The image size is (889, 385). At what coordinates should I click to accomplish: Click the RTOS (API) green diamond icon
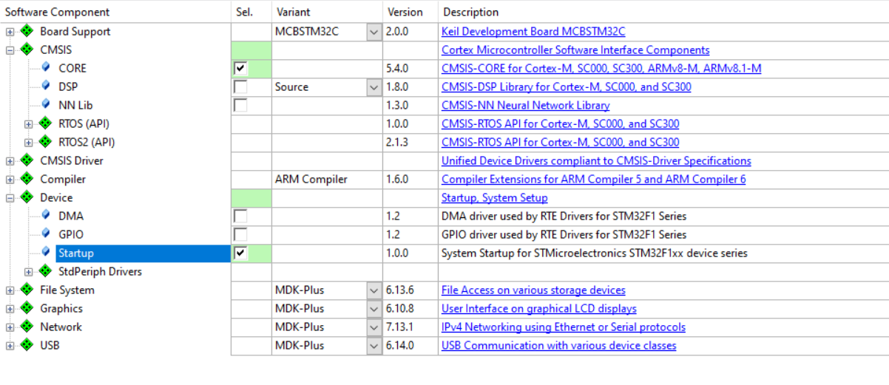pyautogui.click(x=45, y=123)
